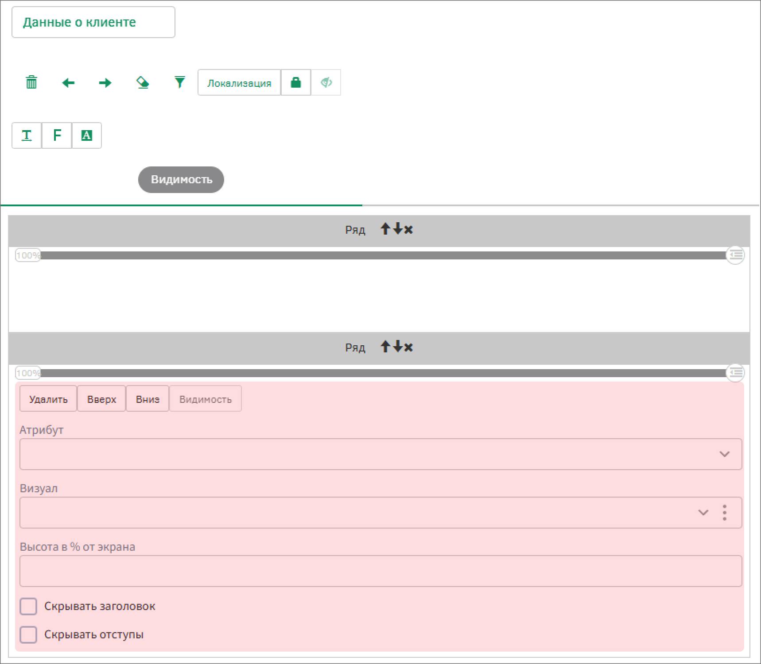Open three-dot menu in Визуал field
This screenshot has height=664, width=761.
tap(725, 513)
